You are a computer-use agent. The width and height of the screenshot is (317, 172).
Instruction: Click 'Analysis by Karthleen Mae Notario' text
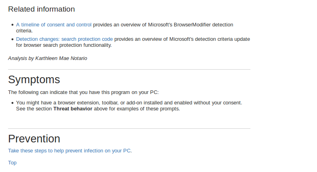click(x=47, y=58)
